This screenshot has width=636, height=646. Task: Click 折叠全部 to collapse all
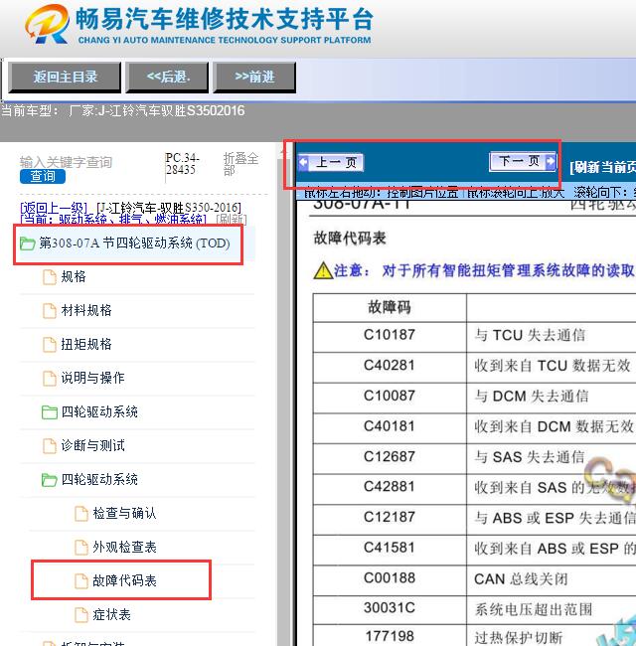pos(240,164)
